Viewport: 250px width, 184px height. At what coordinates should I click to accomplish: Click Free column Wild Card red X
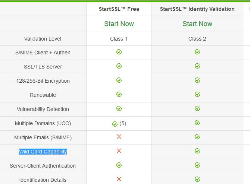click(119, 151)
